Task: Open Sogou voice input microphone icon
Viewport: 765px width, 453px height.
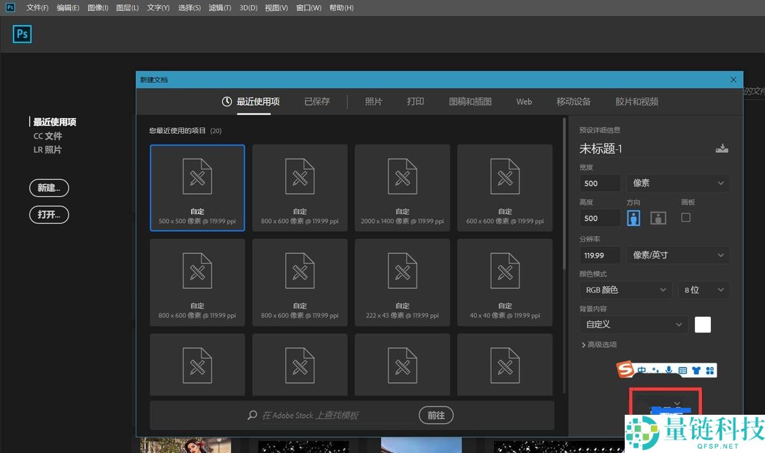Action: pos(668,370)
